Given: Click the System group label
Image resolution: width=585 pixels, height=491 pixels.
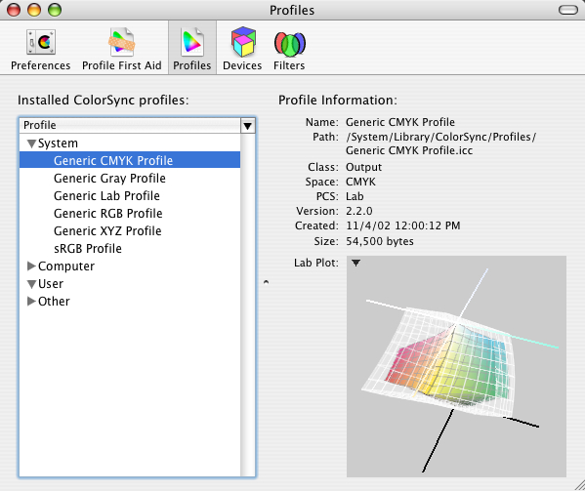Looking at the screenshot, I should (x=58, y=143).
